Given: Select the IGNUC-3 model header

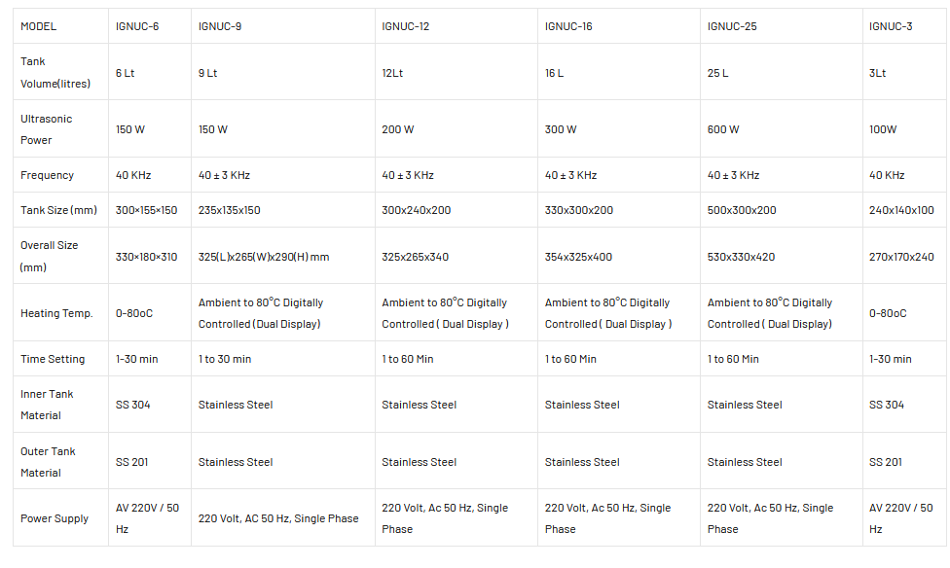Looking at the screenshot, I should pos(891,26).
